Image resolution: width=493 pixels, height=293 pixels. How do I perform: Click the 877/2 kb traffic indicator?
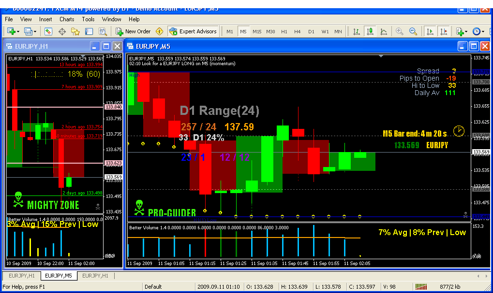pyautogui.click(x=449, y=286)
